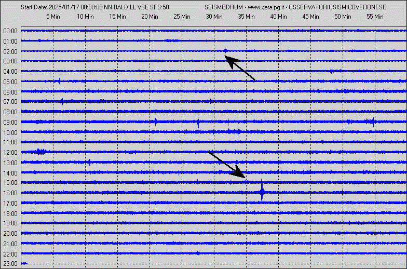The height and width of the screenshot is (269, 407).
Task: Click the 35 Min column heading
Action: [x=246, y=17]
